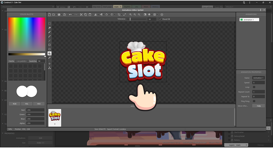Enable the Ping Pong checkbox
273x148 pixels.
(x=254, y=101)
